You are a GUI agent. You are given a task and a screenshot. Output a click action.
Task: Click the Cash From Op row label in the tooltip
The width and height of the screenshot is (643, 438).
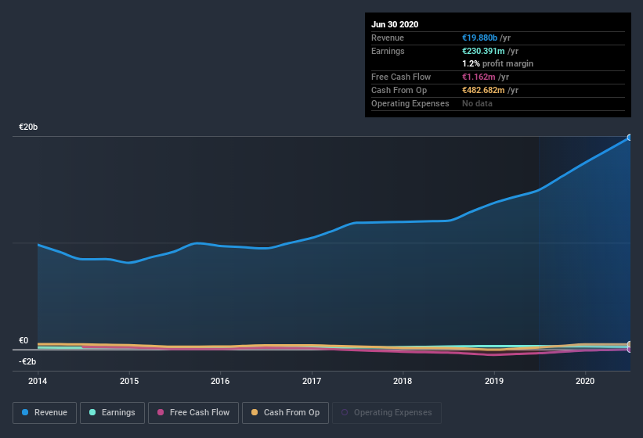(399, 90)
